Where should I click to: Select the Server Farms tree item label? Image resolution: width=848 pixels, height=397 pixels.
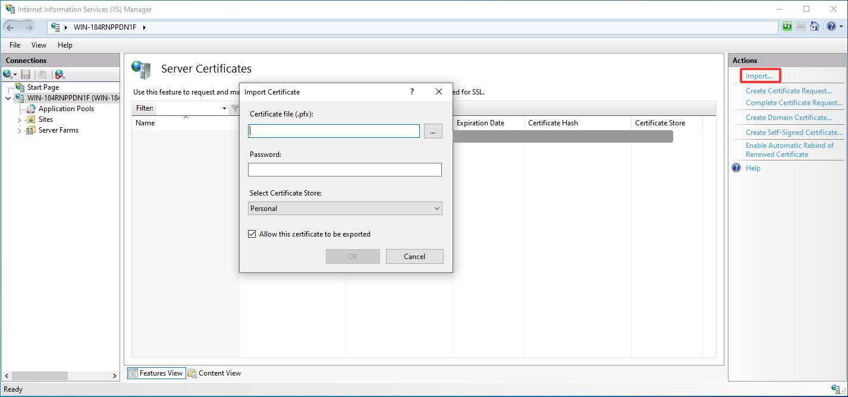coord(58,130)
